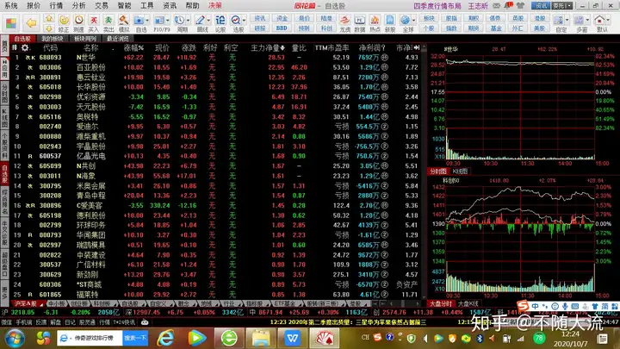The image size is (620, 349).
Task: Expand the 周期 dropdown arrow
Action: click(188, 20)
